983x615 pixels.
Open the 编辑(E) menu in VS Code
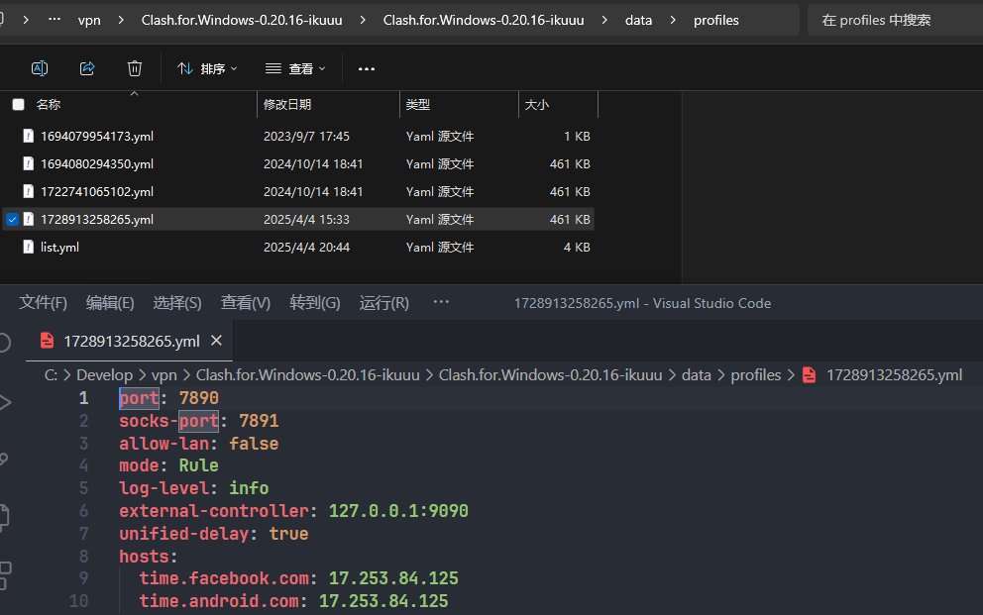point(110,303)
